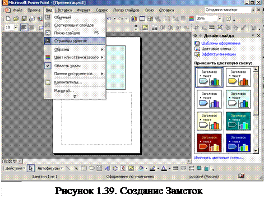Insert WordArt from drawing toolbar
The width and height of the screenshot is (264, 203).
tap(107, 168)
